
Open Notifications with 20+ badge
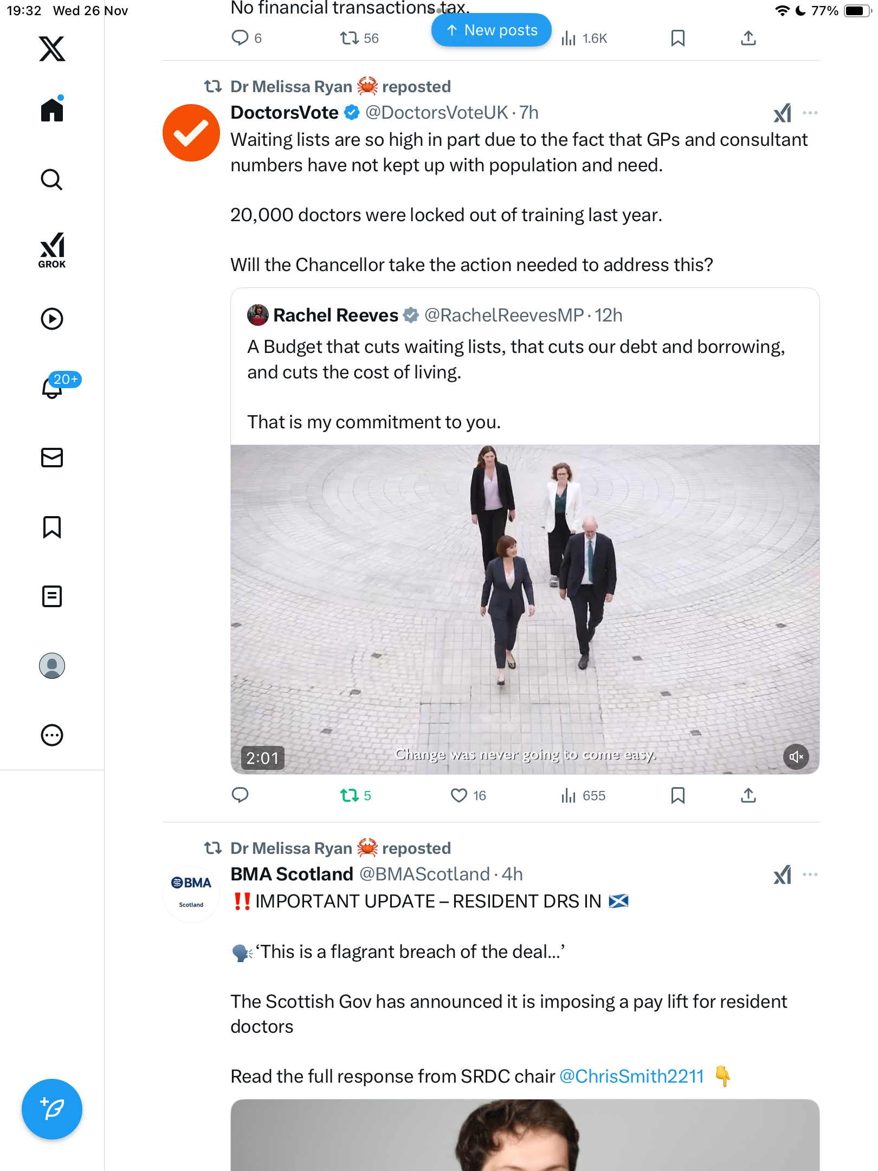pos(53,387)
